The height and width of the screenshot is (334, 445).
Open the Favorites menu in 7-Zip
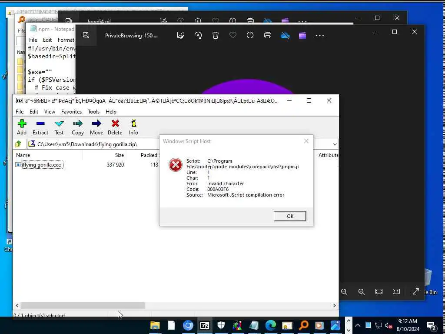pos(72,112)
